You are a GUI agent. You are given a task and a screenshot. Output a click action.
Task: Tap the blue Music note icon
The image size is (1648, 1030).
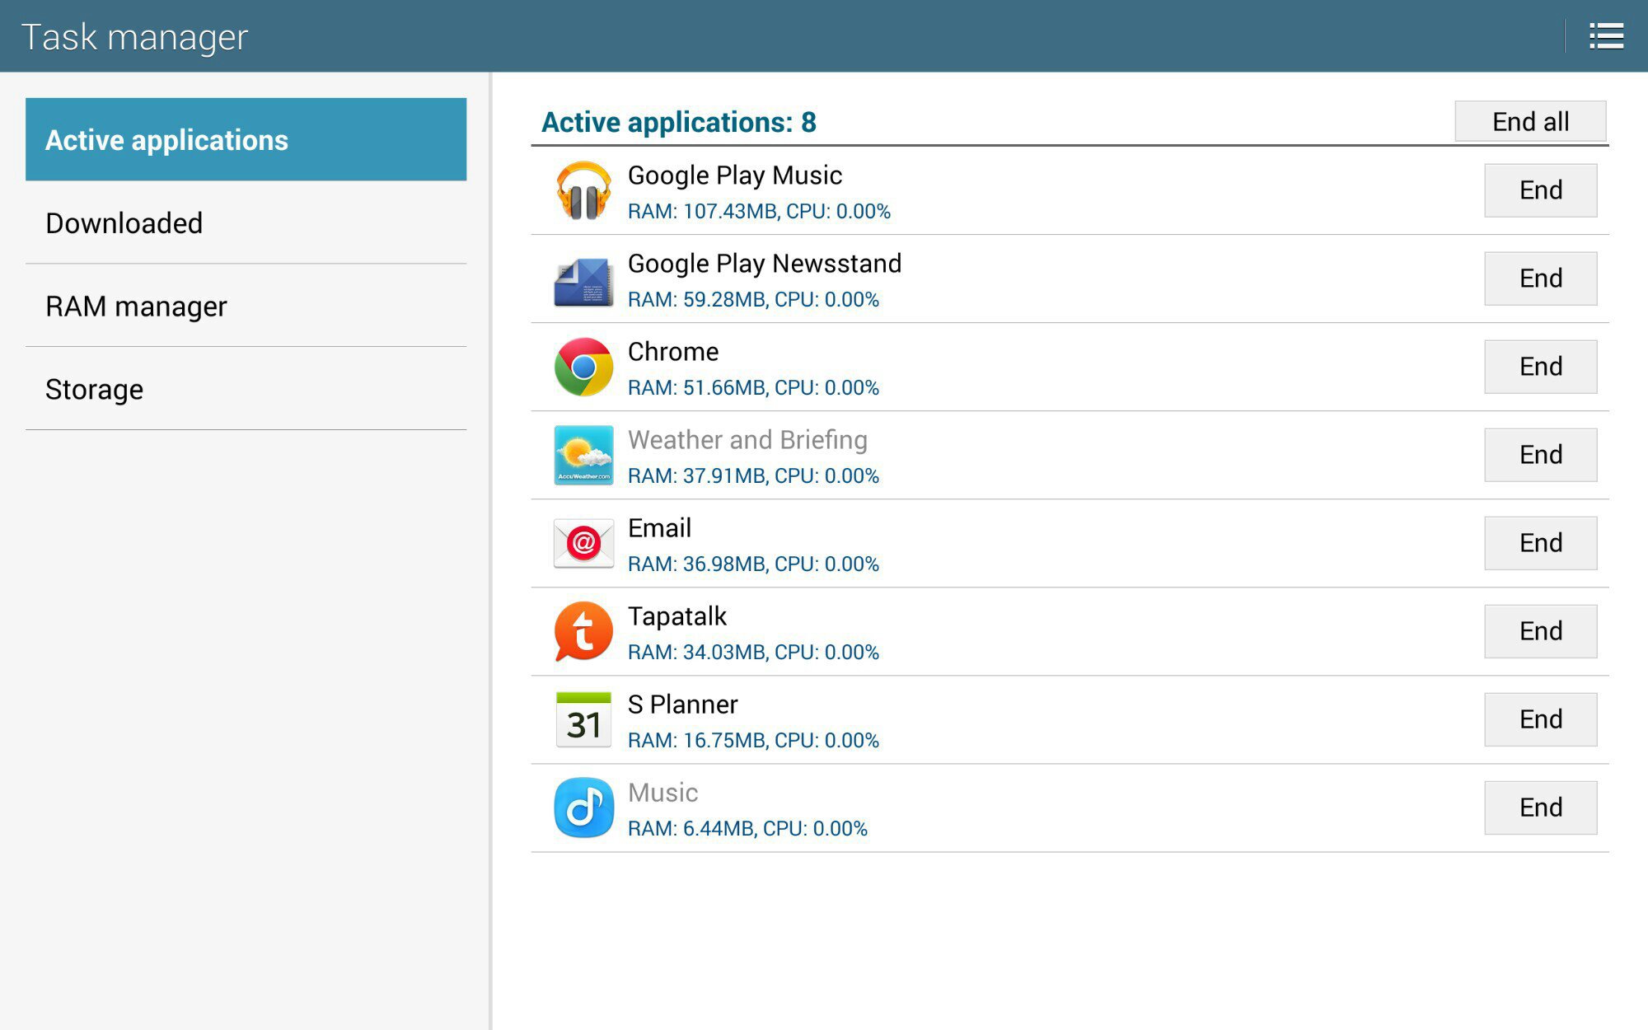coord(583,808)
